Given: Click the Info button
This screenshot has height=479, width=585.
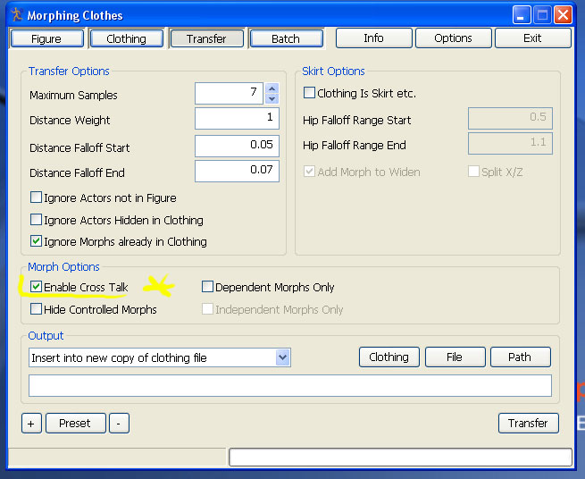Looking at the screenshot, I should [x=374, y=38].
